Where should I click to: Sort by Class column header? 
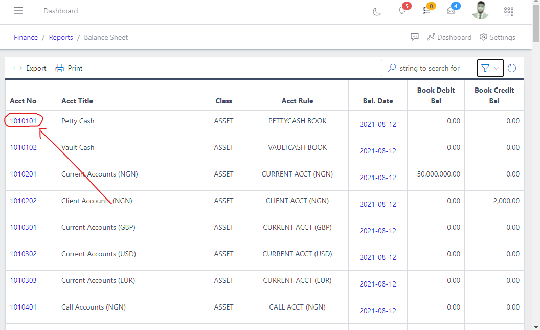click(223, 101)
